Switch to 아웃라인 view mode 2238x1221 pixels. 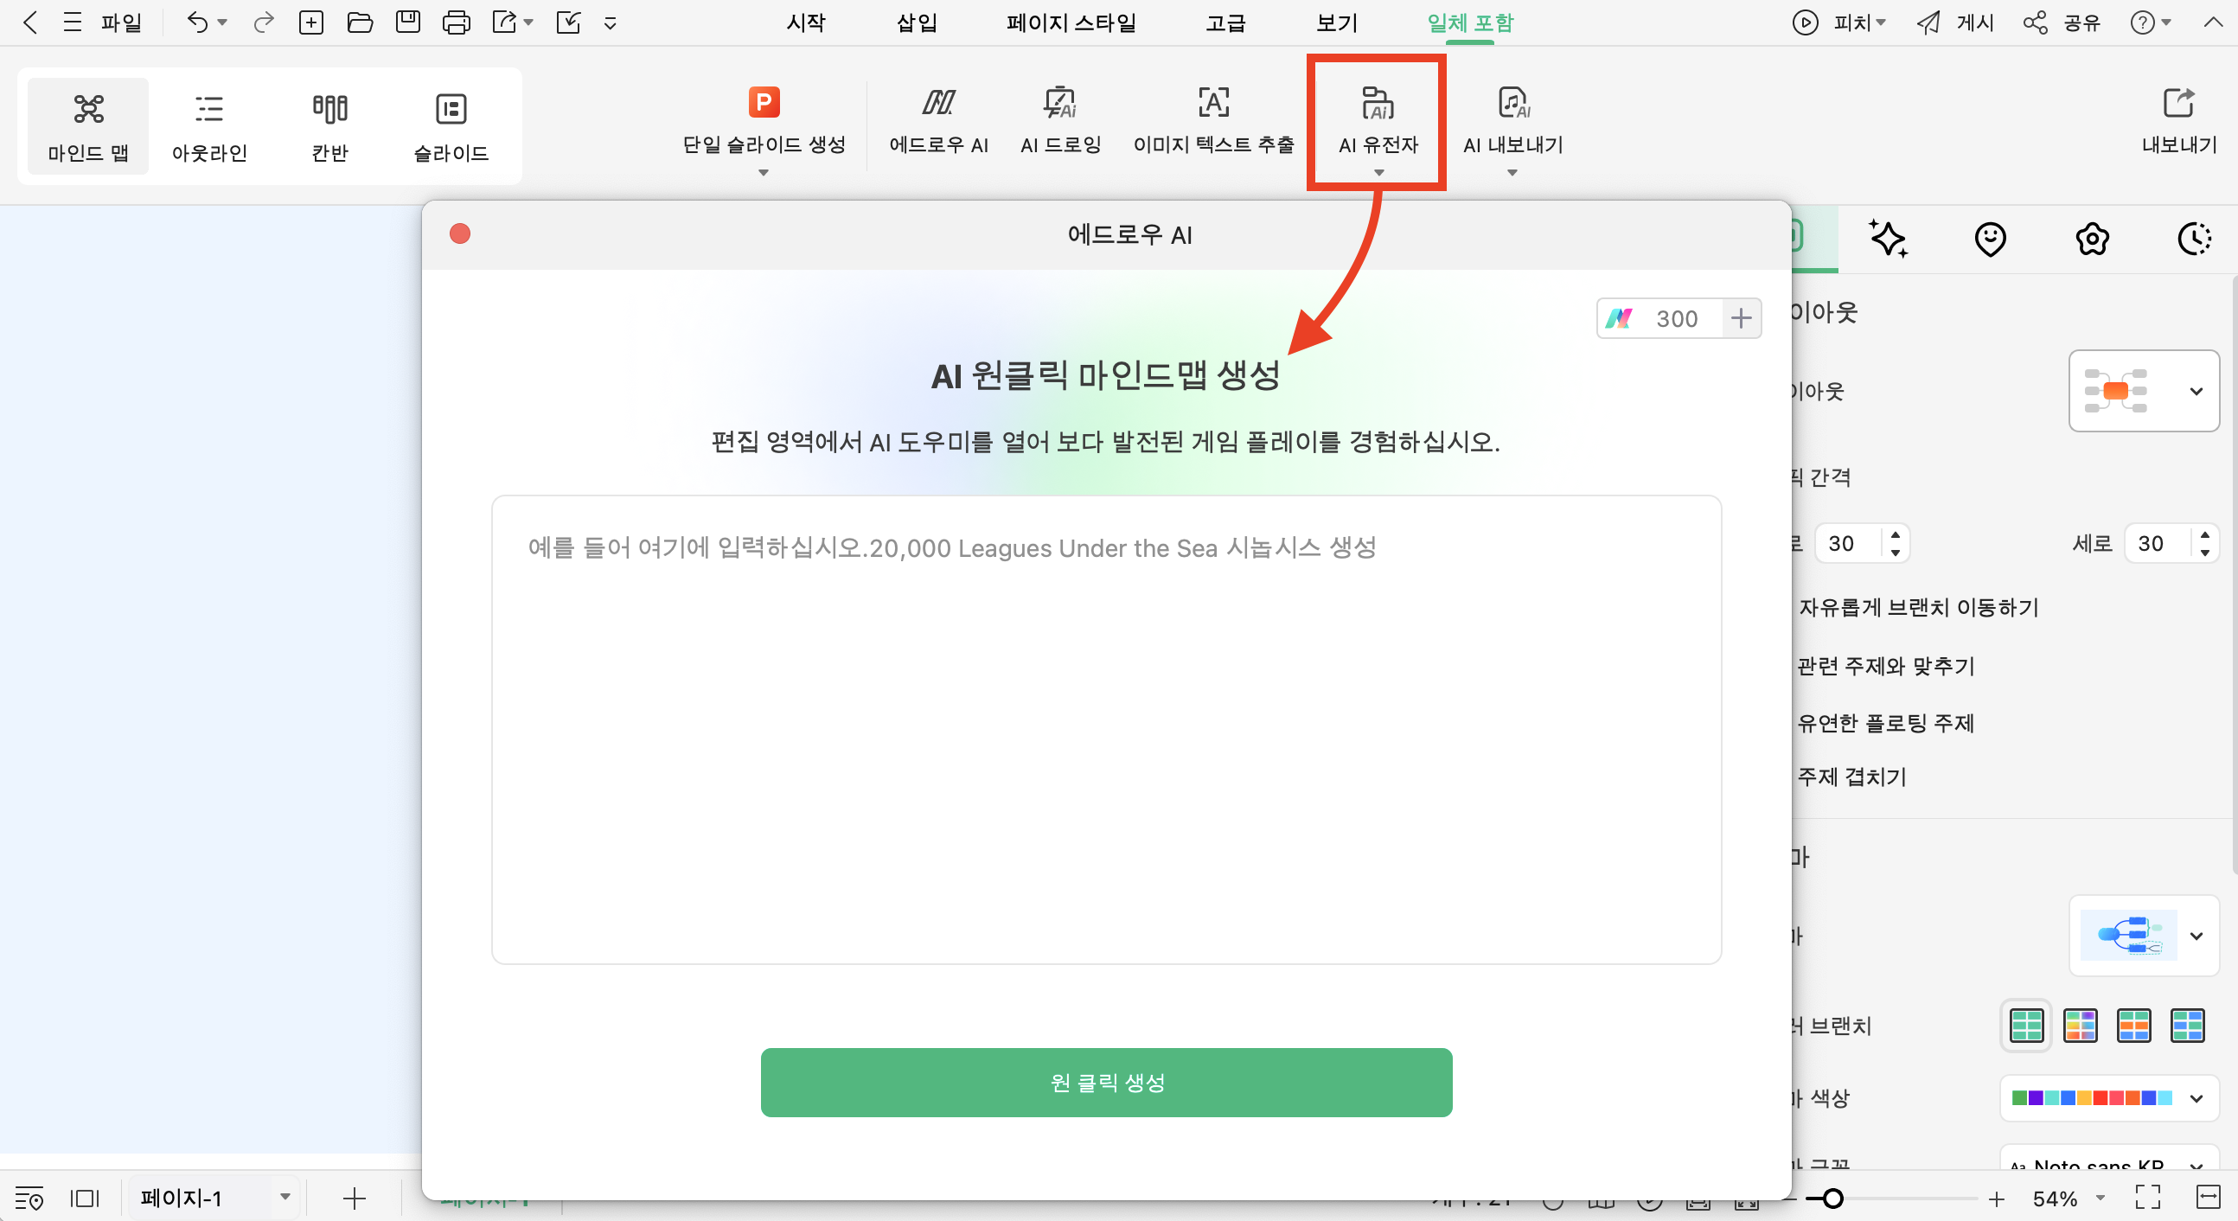(209, 127)
